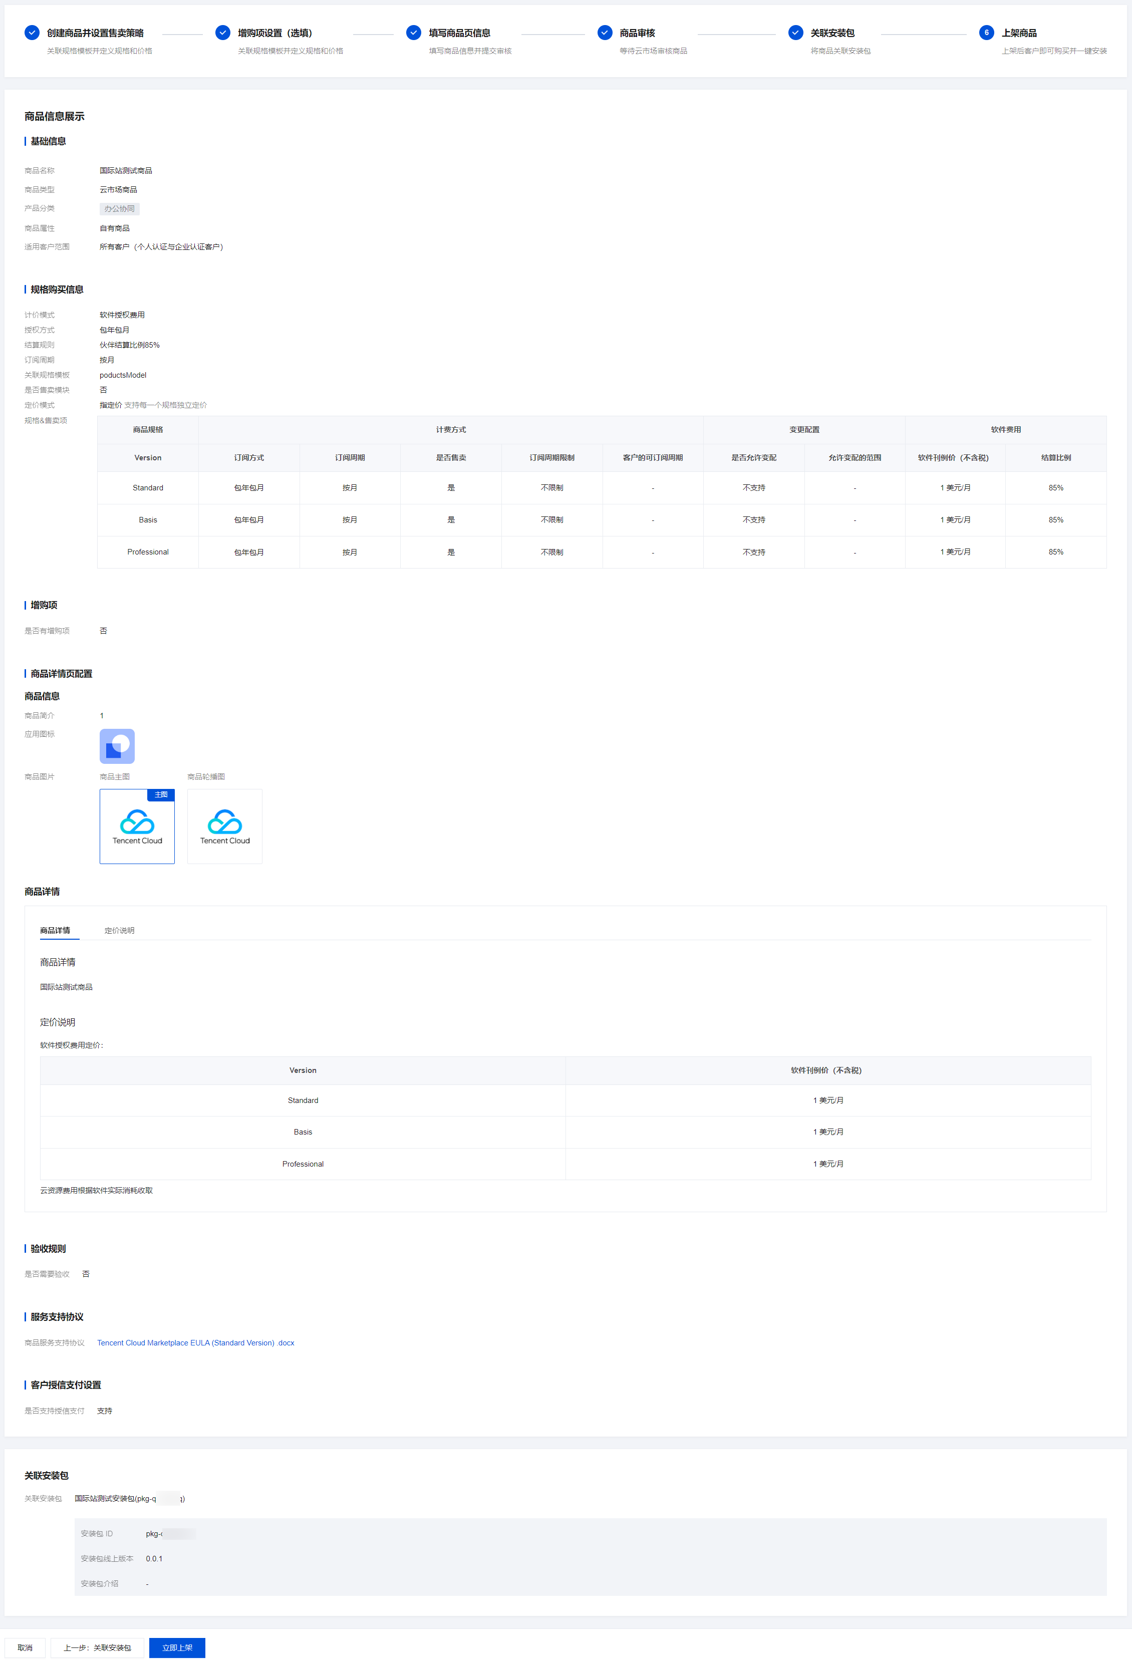Click the 增购项设置（选填）step title

275,33
